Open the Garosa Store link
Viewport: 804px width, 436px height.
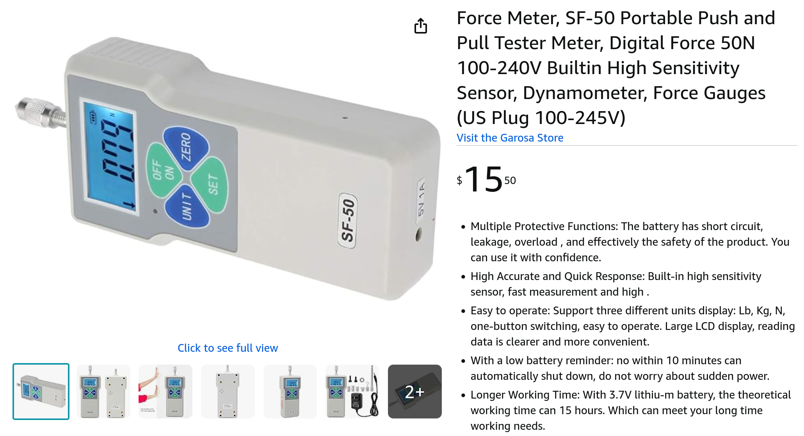[510, 138]
